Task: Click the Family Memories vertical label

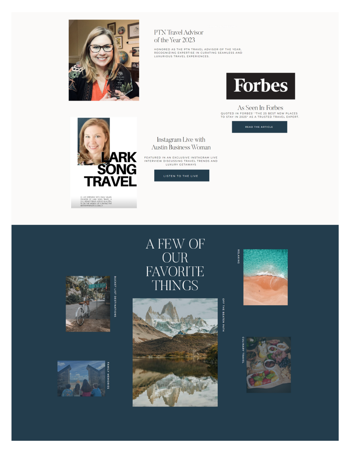Action: point(108,376)
